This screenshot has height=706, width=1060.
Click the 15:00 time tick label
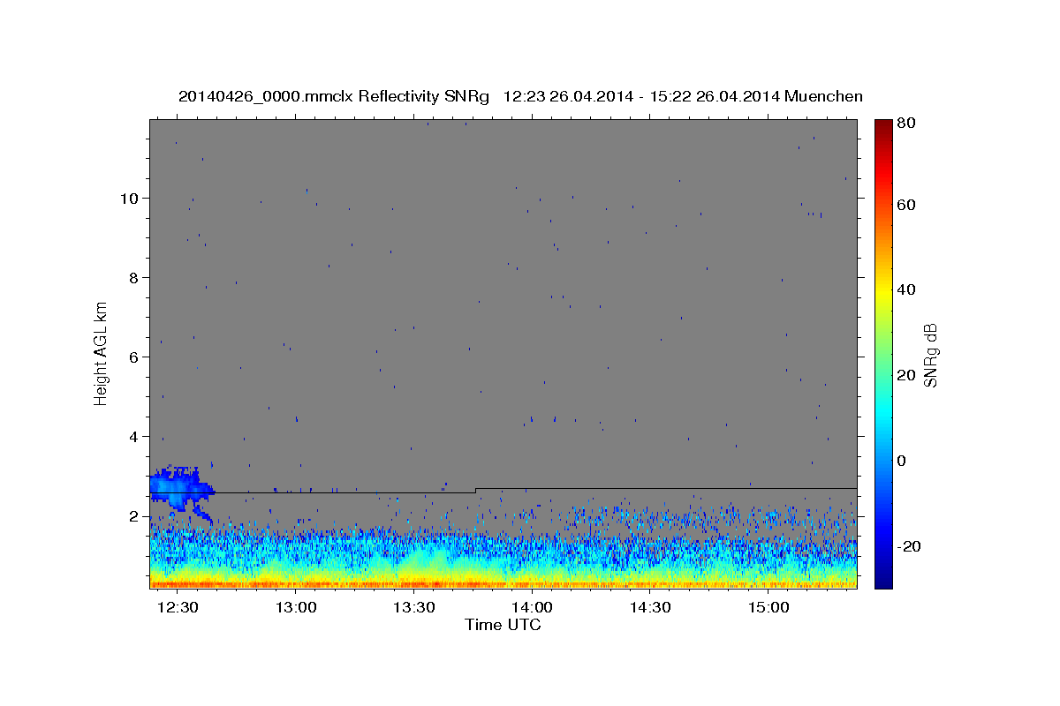(768, 608)
